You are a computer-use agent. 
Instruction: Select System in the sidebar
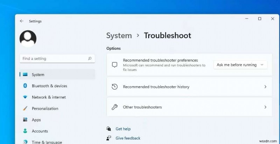(57, 75)
